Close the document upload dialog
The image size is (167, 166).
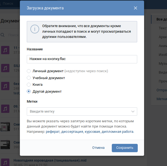[x=135, y=8]
